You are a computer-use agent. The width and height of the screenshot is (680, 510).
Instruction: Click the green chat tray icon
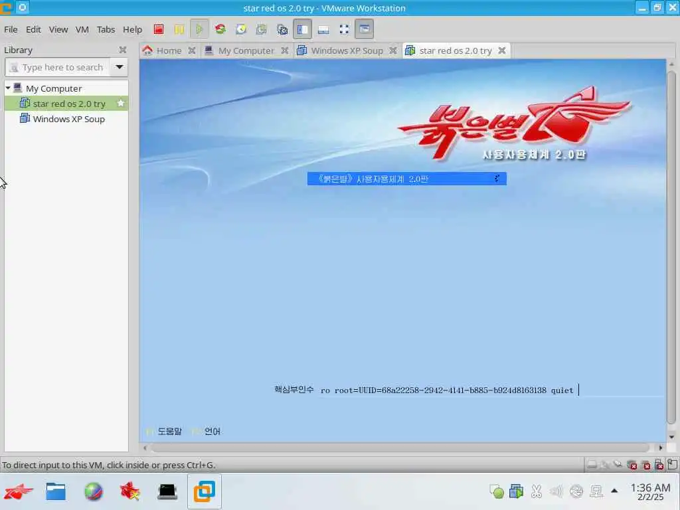tap(497, 491)
